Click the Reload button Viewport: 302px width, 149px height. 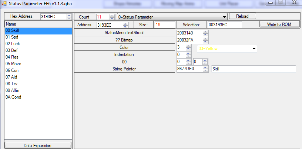coord(242,16)
